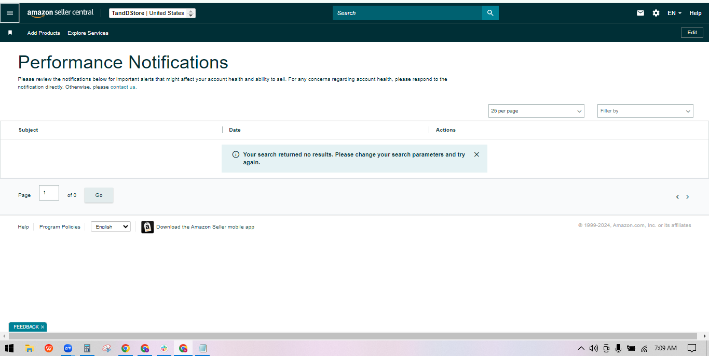Click the 7:09 AM clock
This screenshot has height=356, width=709.
[665, 348]
